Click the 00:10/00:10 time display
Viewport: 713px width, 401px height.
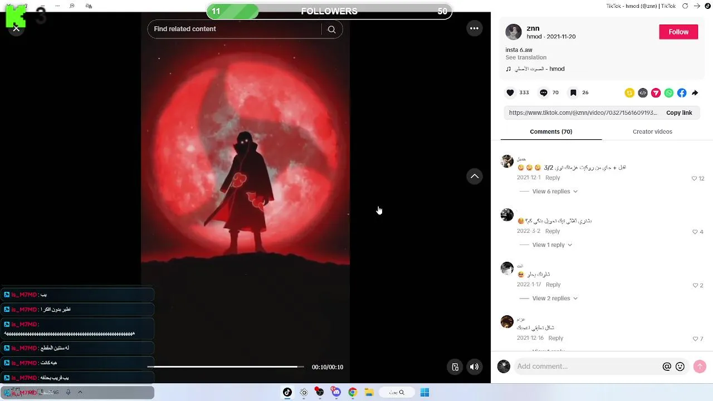[x=328, y=367]
